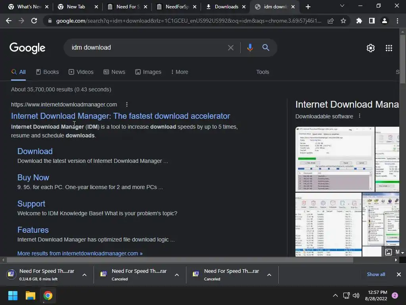Image resolution: width=406 pixels, height=305 pixels.
Task: Open search Tools
Action: pos(262,72)
